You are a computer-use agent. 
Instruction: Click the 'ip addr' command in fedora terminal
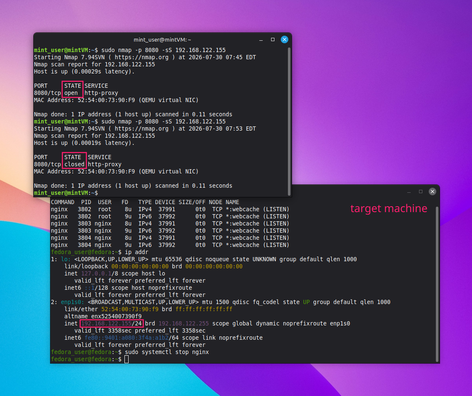coord(137,252)
